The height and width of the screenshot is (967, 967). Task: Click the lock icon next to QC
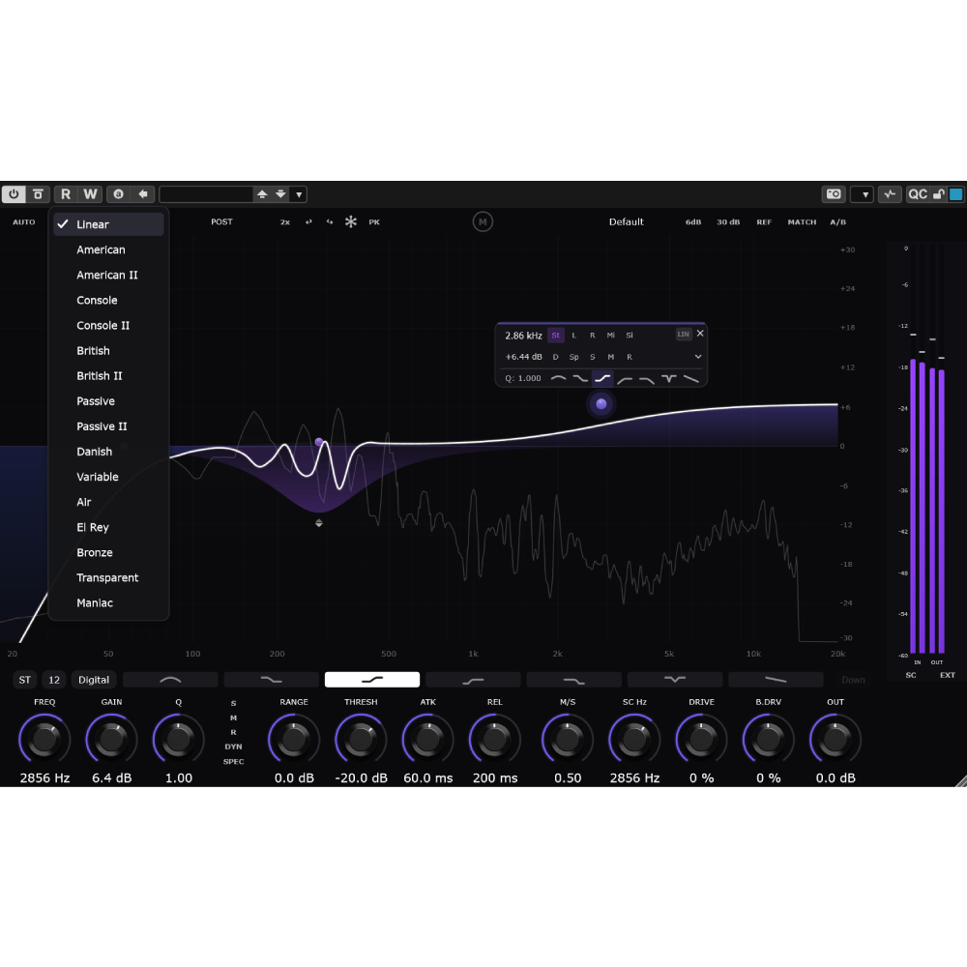pyautogui.click(x=938, y=194)
